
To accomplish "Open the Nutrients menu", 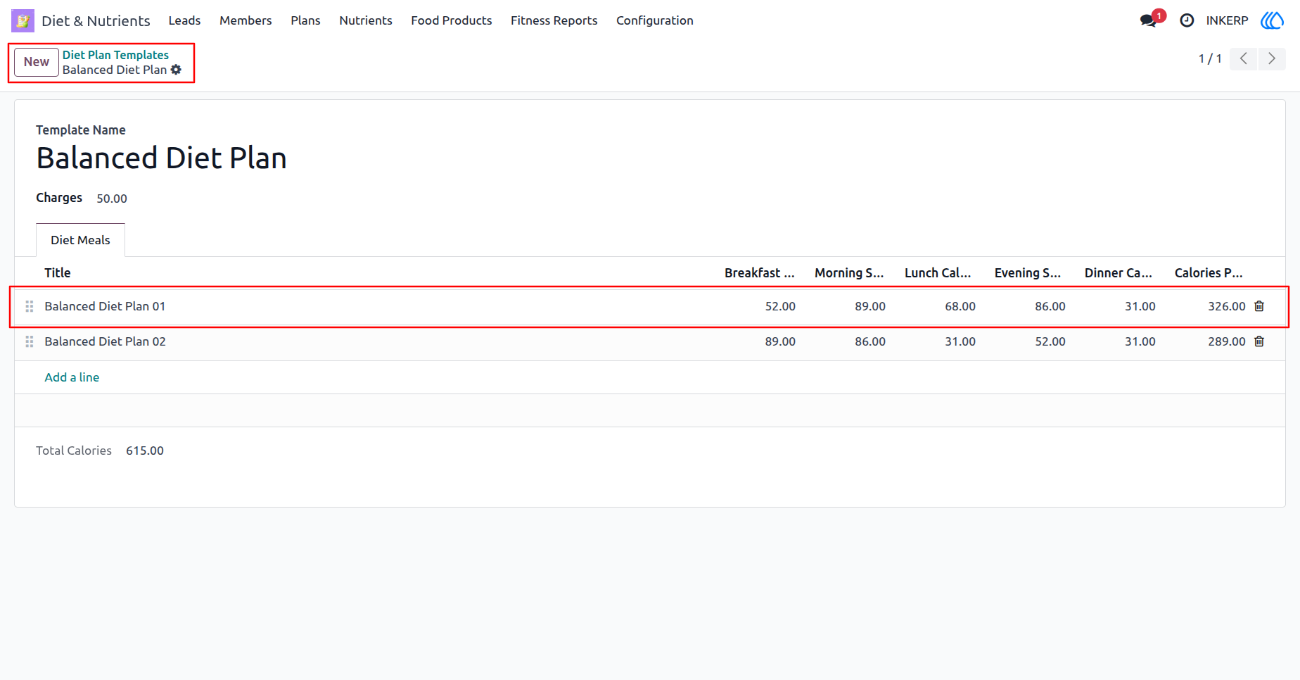I will click(366, 20).
